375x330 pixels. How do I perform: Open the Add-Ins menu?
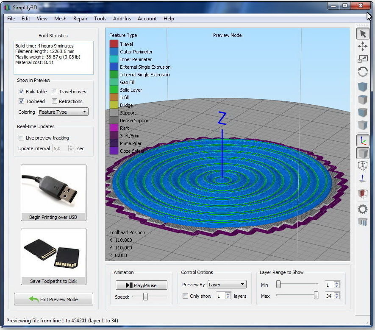(x=122, y=18)
